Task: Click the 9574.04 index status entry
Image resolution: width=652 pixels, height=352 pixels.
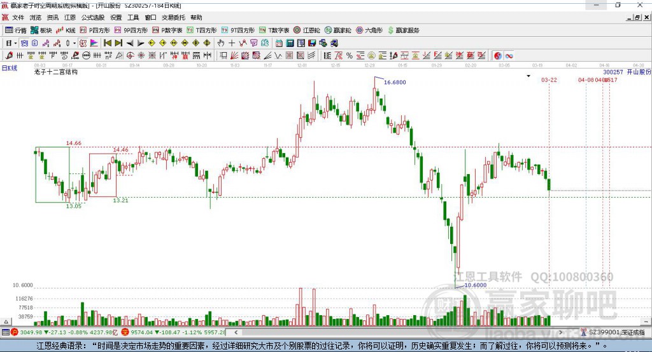Action: pos(173,332)
